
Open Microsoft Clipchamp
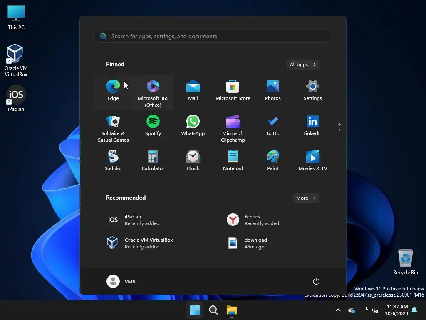tap(233, 128)
